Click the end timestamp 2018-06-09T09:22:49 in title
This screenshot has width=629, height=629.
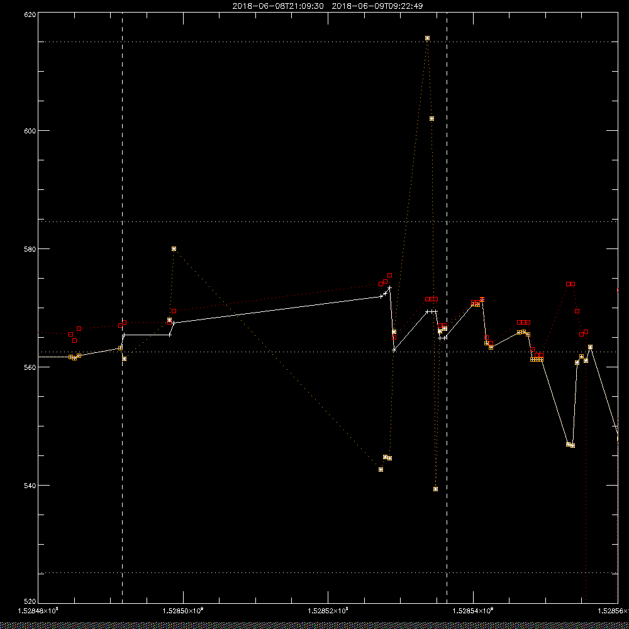pyautogui.click(x=377, y=6)
